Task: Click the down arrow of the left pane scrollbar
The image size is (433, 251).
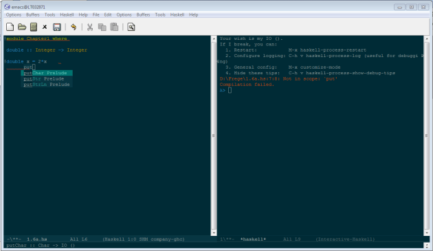Action: (x=214, y=232)
